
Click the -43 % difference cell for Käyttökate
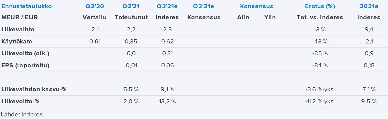pos(320,41)
